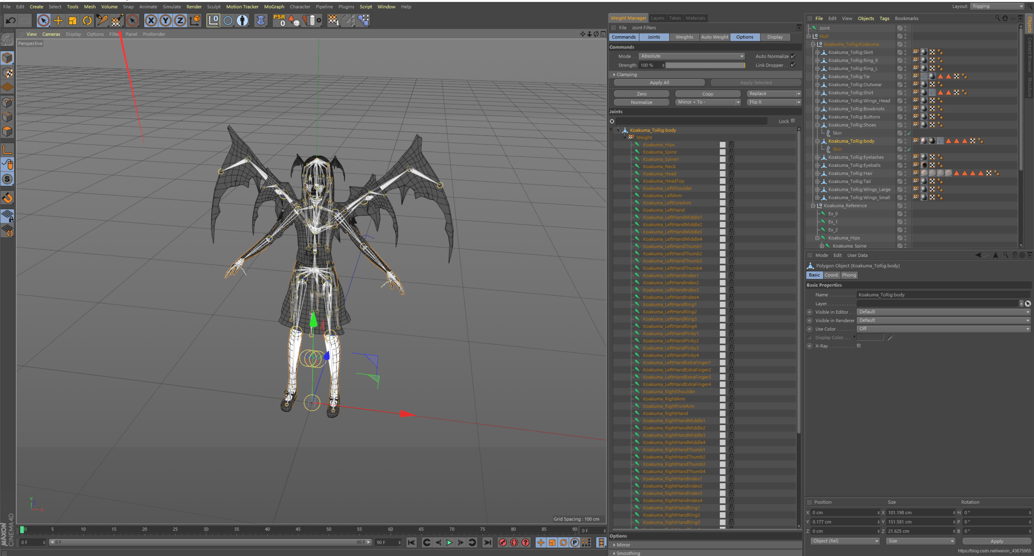
Task: Click the Apply button in coordinates panel
Action: tap(997, 541)
